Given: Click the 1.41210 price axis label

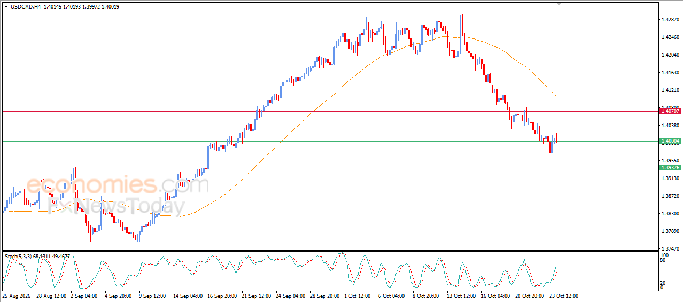Looking at the screenshot, I should [x=670, y=90].
